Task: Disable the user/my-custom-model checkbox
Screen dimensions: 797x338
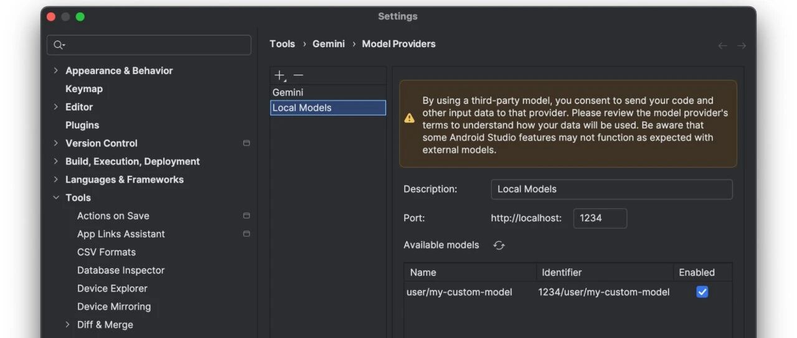Action: point(702,292)
